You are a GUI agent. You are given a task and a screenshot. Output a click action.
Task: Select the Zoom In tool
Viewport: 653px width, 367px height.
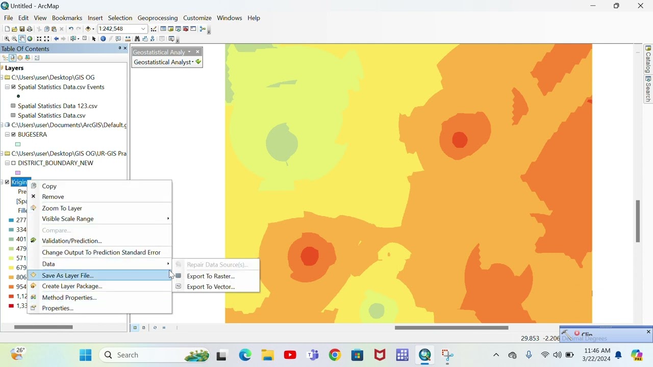click(x=7, y=39)
